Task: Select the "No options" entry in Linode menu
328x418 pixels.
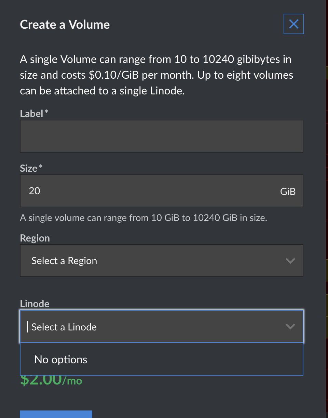Action: [61, 360]
